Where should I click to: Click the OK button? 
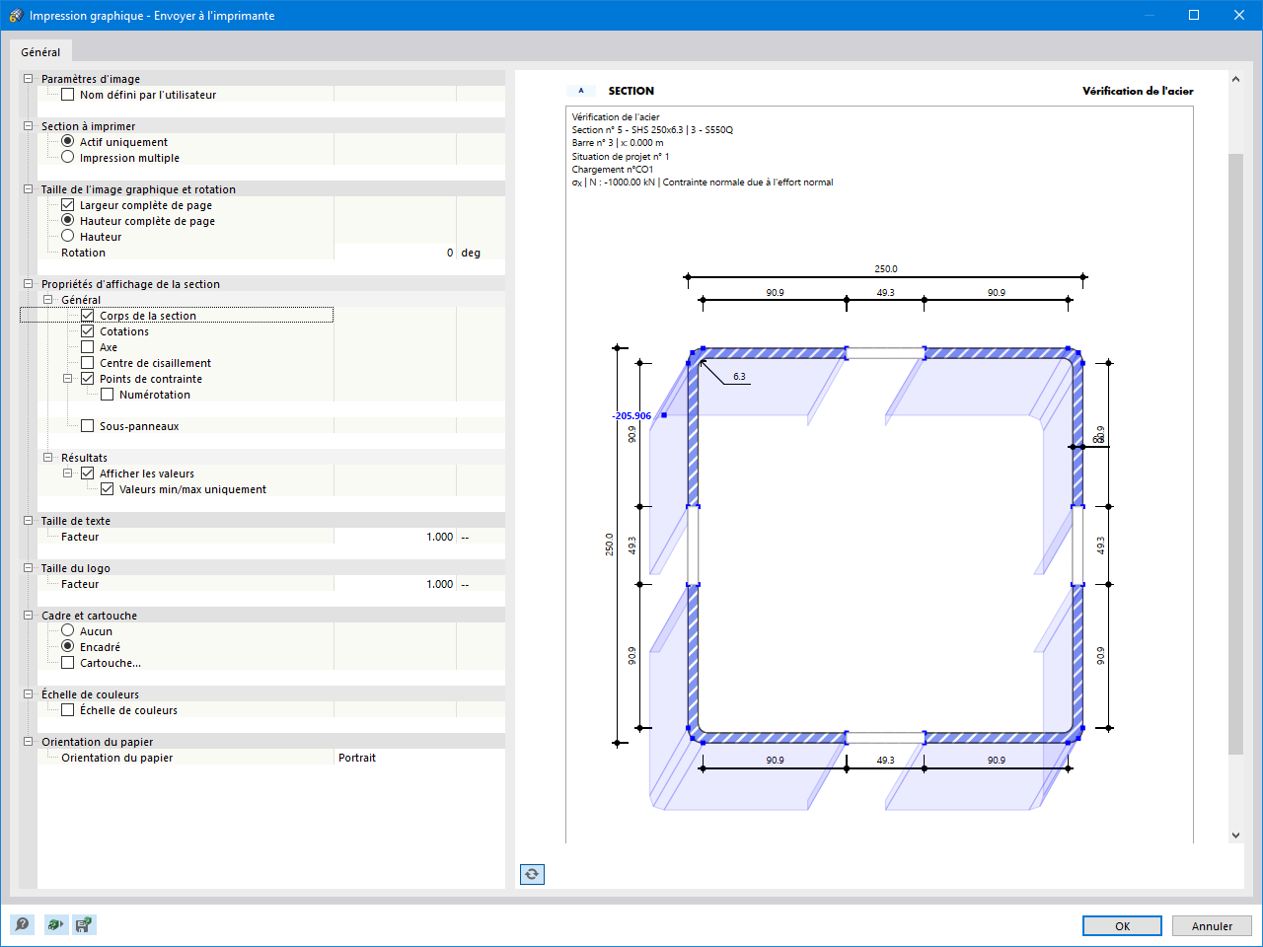coord(1122,926)
